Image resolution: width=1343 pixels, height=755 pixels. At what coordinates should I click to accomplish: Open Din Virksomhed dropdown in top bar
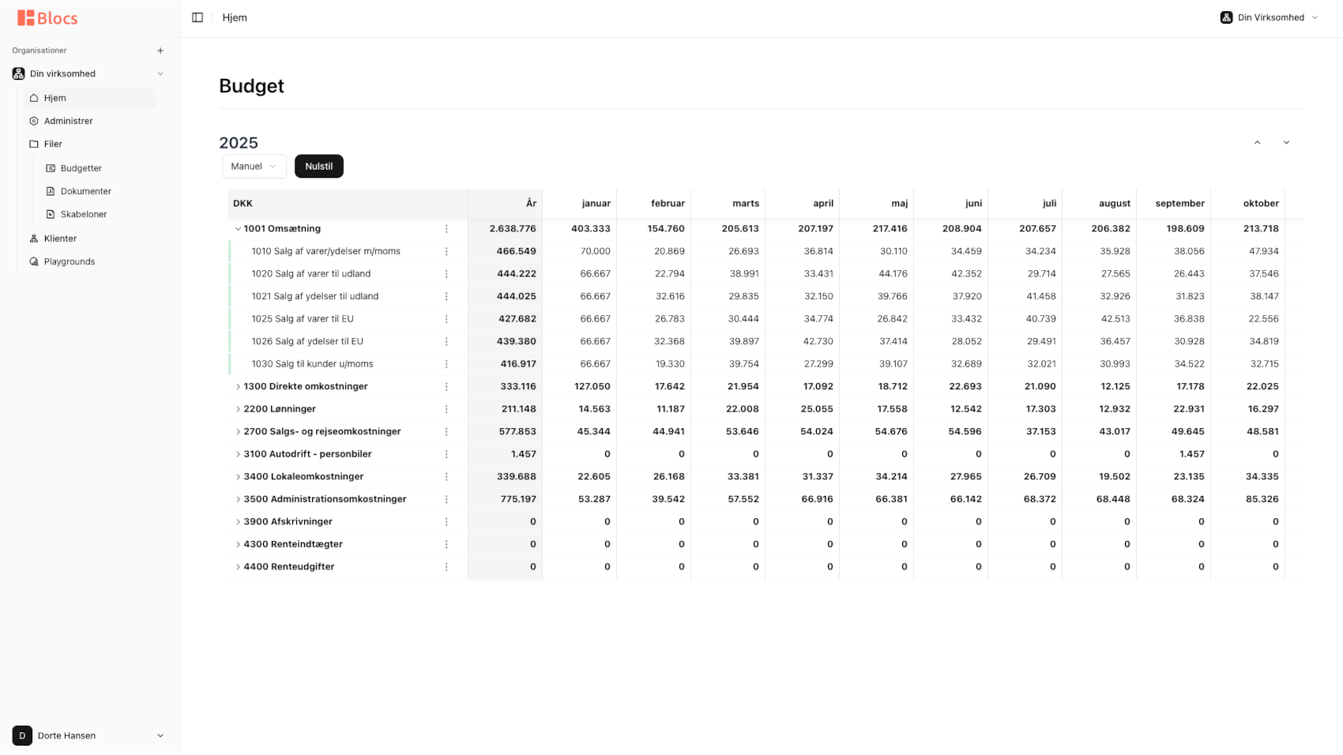coord(1270,17)
